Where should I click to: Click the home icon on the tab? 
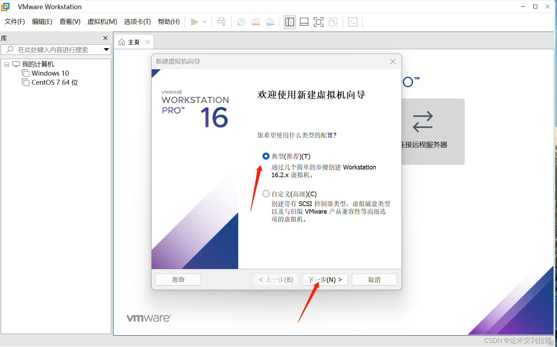(122, 42)
